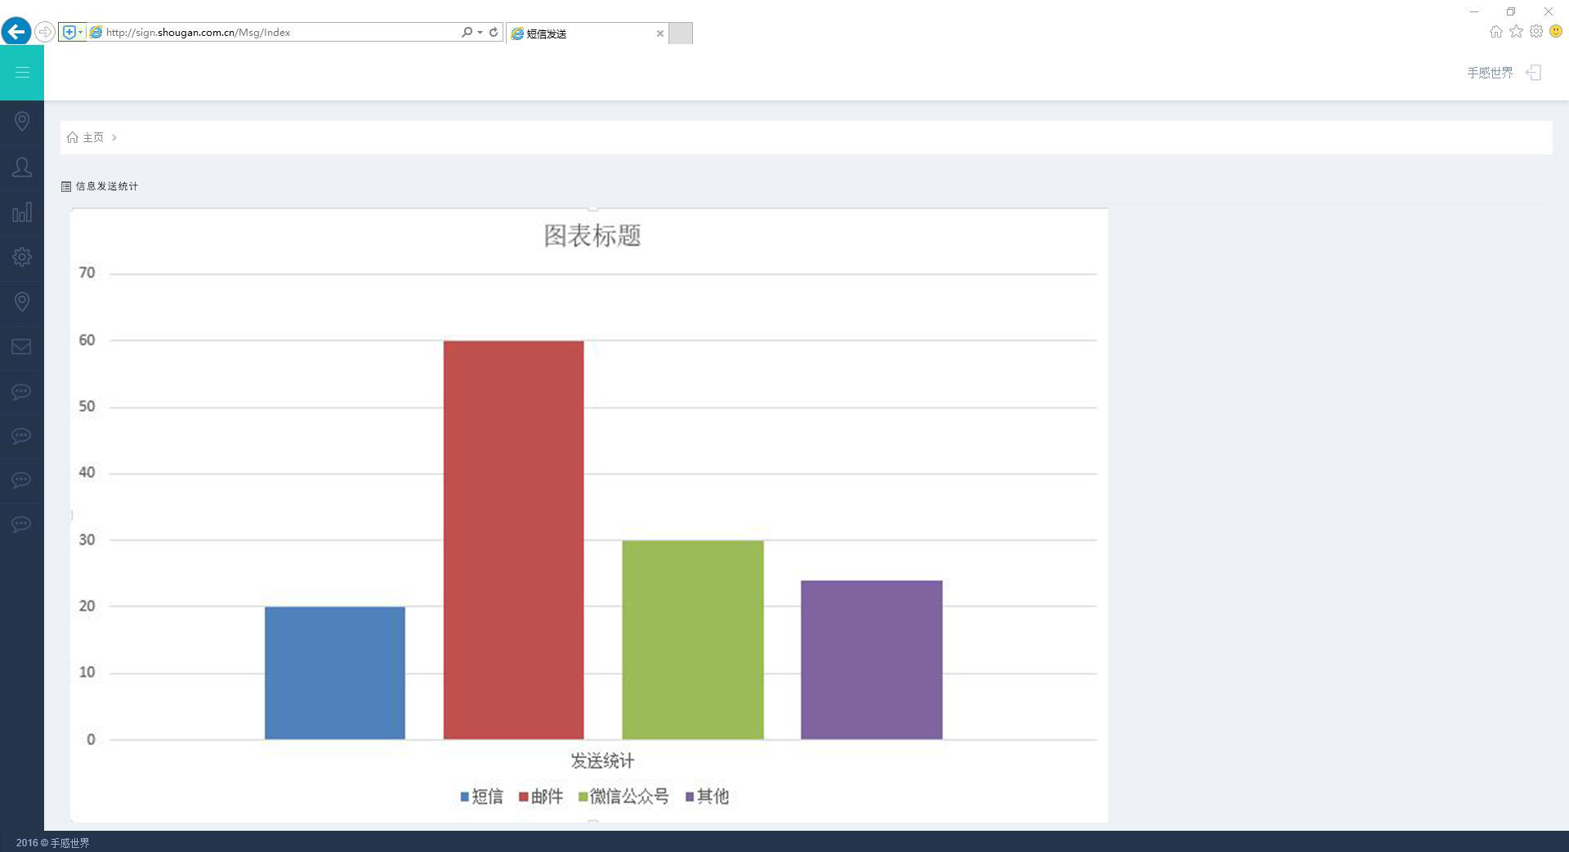Click the address bar search magnifier
The width and height of the screenshot is (1569, 852).
pos(467,32)
